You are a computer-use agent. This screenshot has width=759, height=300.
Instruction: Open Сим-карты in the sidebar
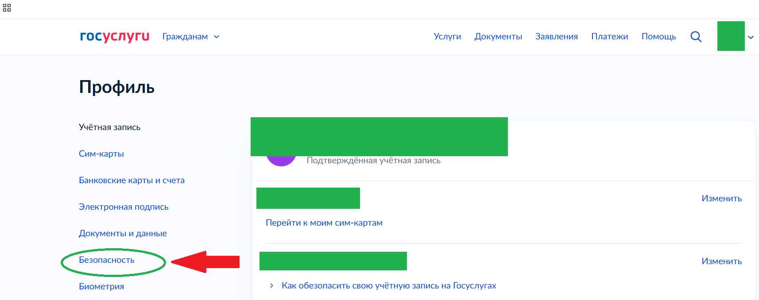(x=101, y=154)
